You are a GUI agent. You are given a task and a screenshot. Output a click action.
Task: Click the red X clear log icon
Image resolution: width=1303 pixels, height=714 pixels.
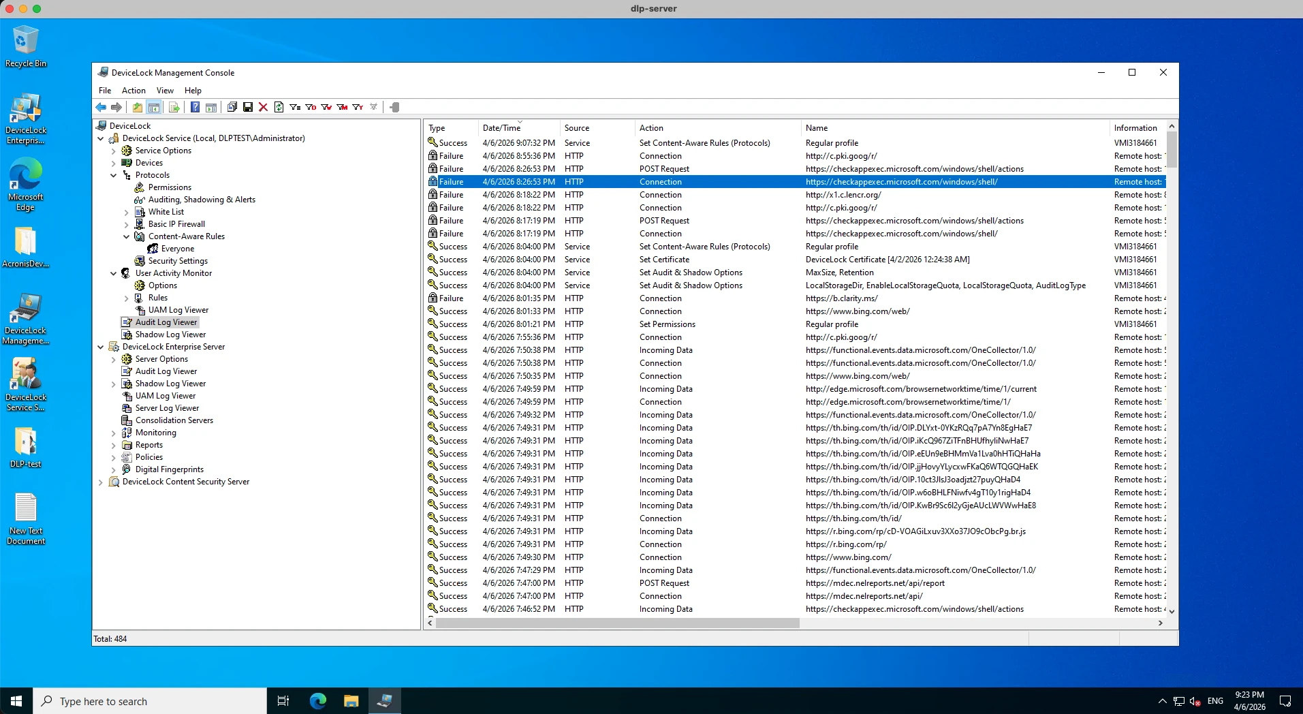[x=263, y=107]
